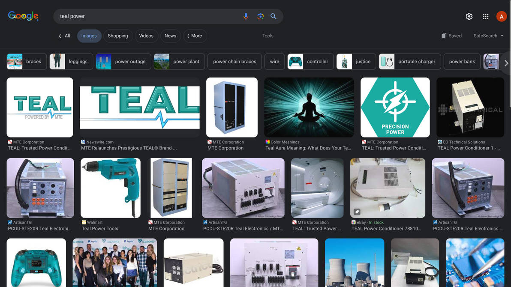Select the braces suggestion chip
This screenshot has height=287, width=511.
[x=27, y=62]
